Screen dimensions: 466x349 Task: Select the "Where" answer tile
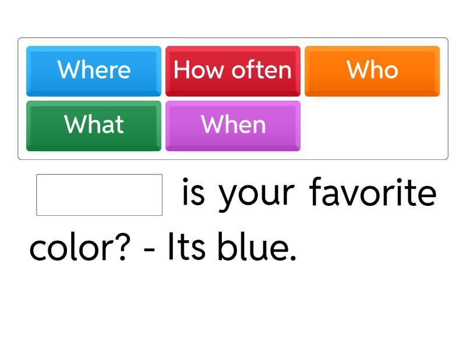93,70
